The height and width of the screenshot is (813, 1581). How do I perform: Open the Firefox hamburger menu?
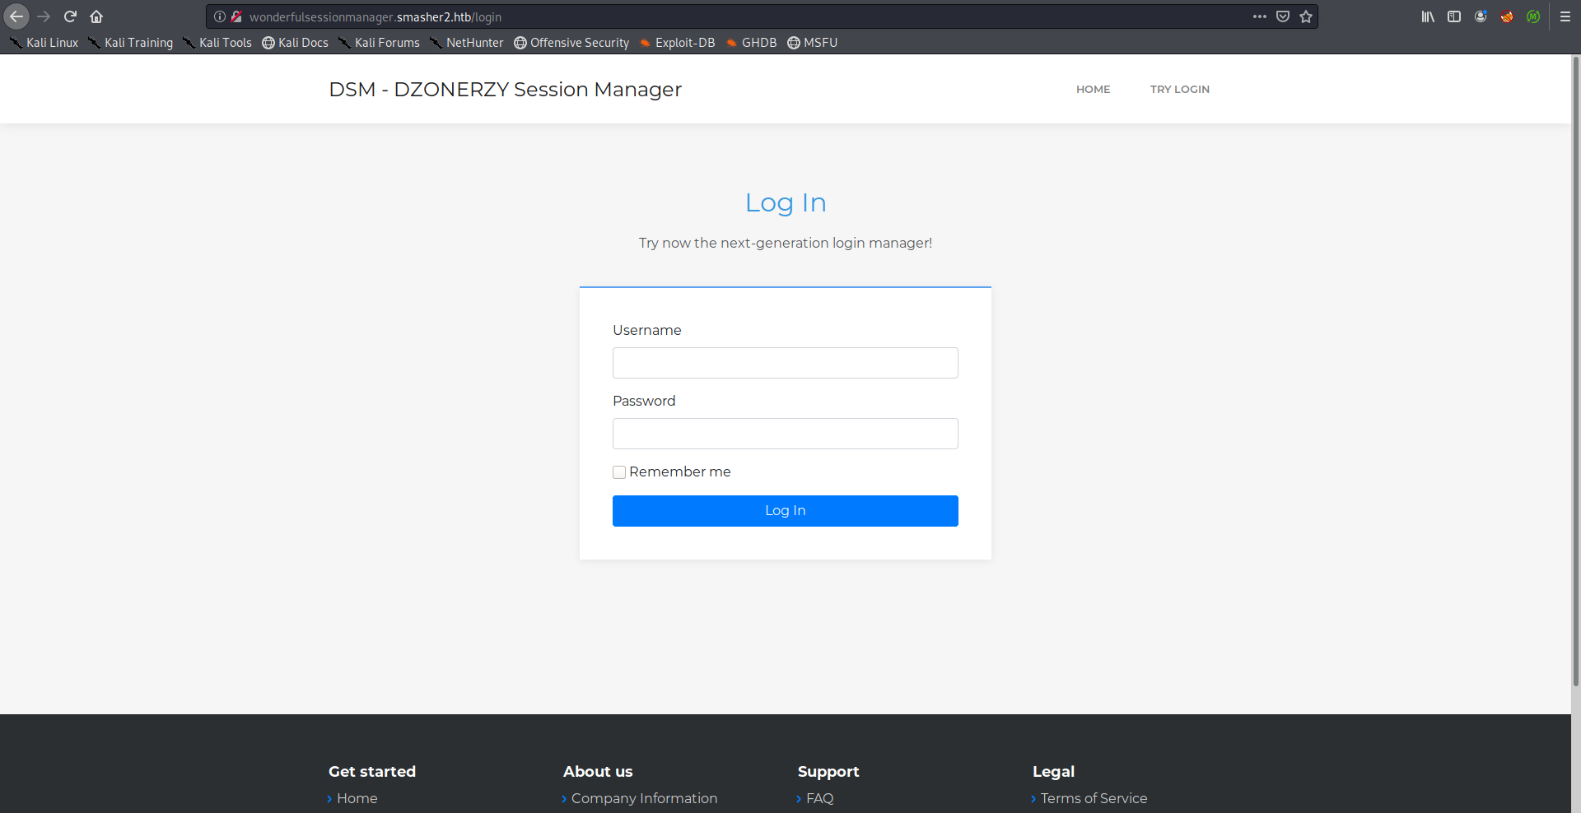click(1565, 16)
